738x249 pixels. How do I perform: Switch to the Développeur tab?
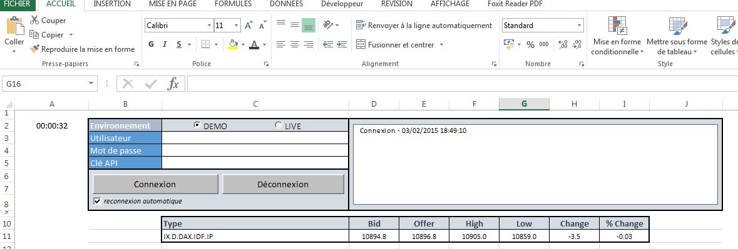pyautogui.click(x=342, y=4)
